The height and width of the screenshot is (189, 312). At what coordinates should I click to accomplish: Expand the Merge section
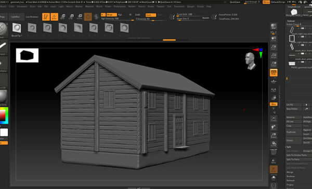[x=290, y=172]
